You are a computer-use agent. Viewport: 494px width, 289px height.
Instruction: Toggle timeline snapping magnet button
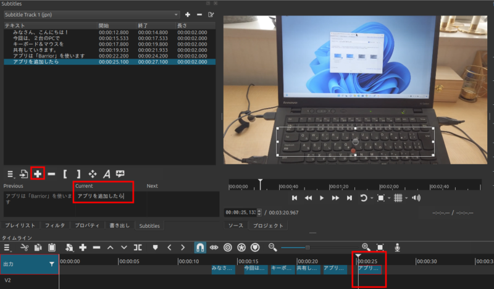coord(200,248)
